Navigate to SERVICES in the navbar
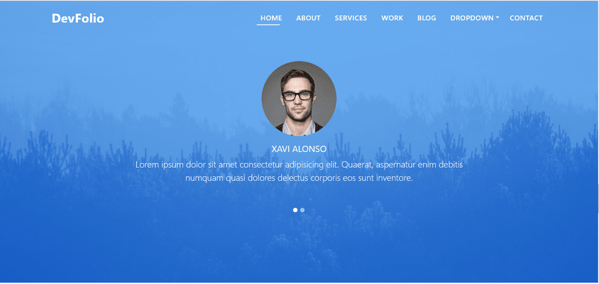The image size is (599, 284). [x=351, y=18]
